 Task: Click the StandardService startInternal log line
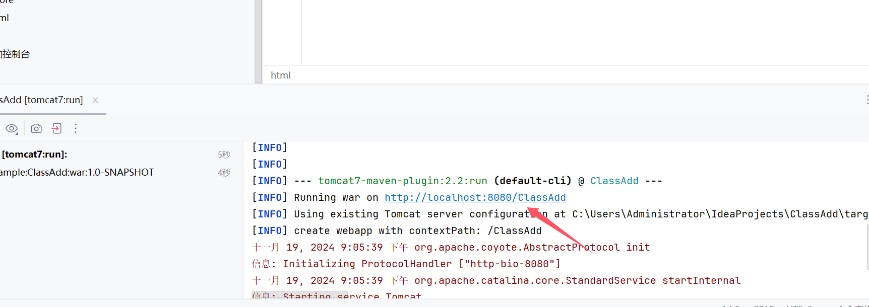point(496,280)
